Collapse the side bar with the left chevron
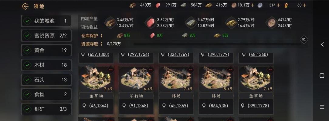Screen dimensions: 329x121 (x=322, y=44)
